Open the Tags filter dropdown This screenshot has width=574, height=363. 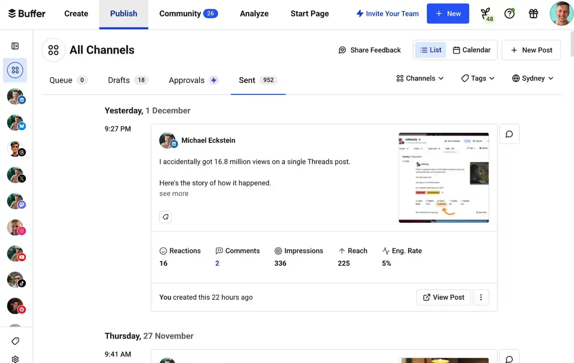click(x=477, y=78)
